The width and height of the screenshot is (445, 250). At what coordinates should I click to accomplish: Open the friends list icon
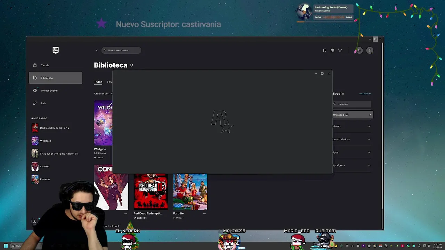(x=359, y=50)
